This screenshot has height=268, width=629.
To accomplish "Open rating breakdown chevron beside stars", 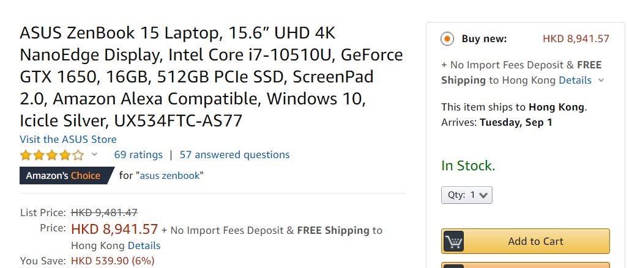I will (94, 154).
